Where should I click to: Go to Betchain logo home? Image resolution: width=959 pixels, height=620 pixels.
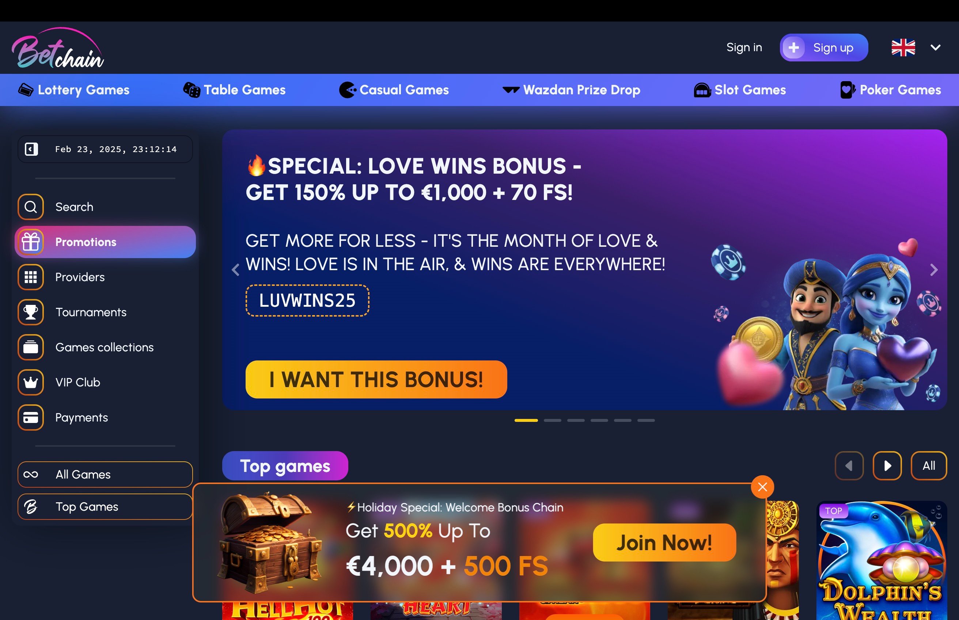58,48
